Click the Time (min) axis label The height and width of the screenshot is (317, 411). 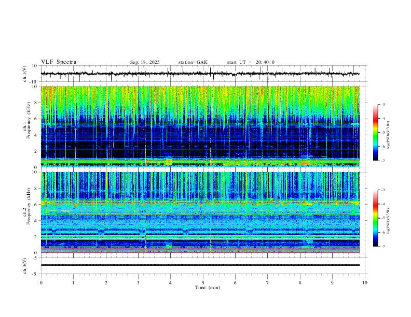coord(208,287)
